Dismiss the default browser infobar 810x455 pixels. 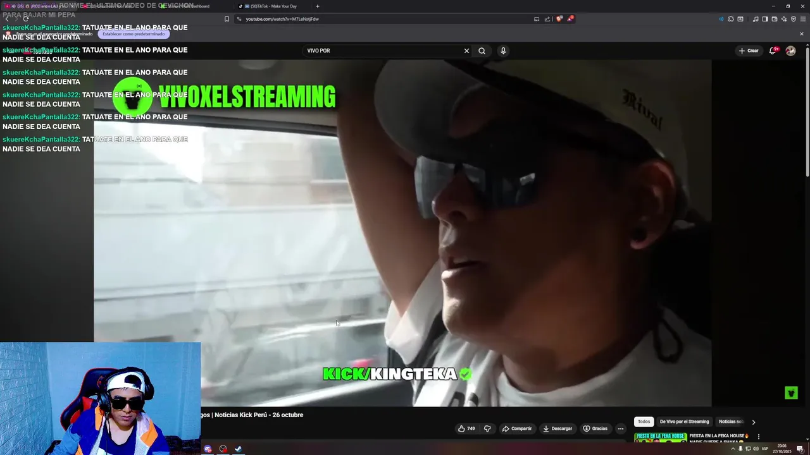[802, 34]
